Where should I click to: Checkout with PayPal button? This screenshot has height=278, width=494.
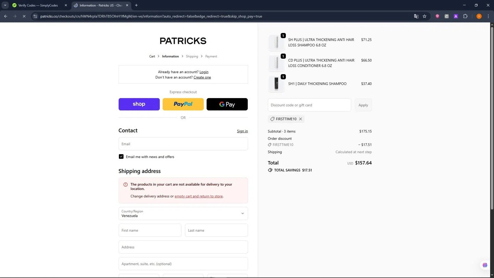click(183, 104)
